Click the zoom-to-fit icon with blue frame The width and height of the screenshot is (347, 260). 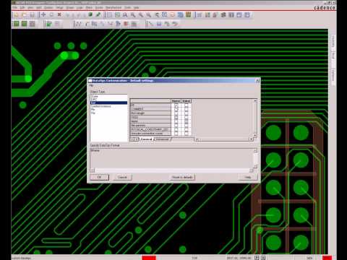(x=165, y=14)
